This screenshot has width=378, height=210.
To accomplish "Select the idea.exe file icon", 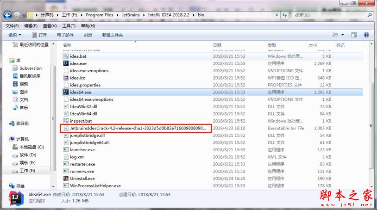I will (66, 63).
